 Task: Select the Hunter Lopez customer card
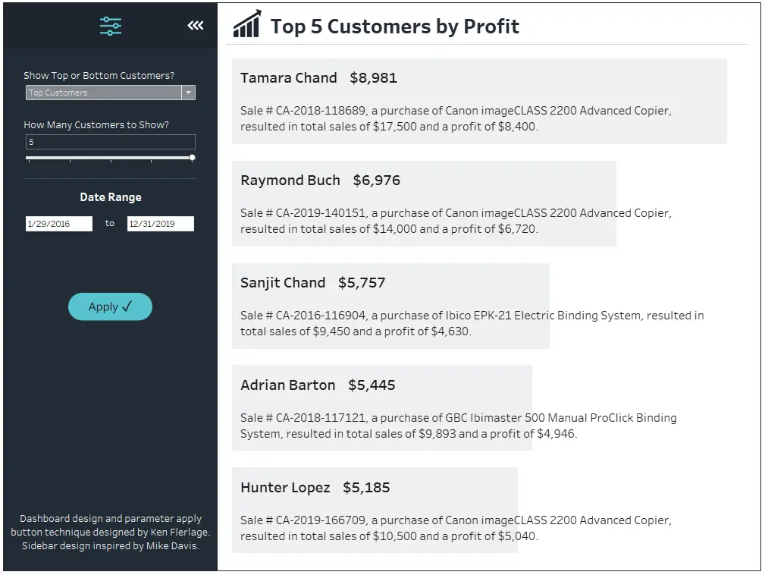375,510
